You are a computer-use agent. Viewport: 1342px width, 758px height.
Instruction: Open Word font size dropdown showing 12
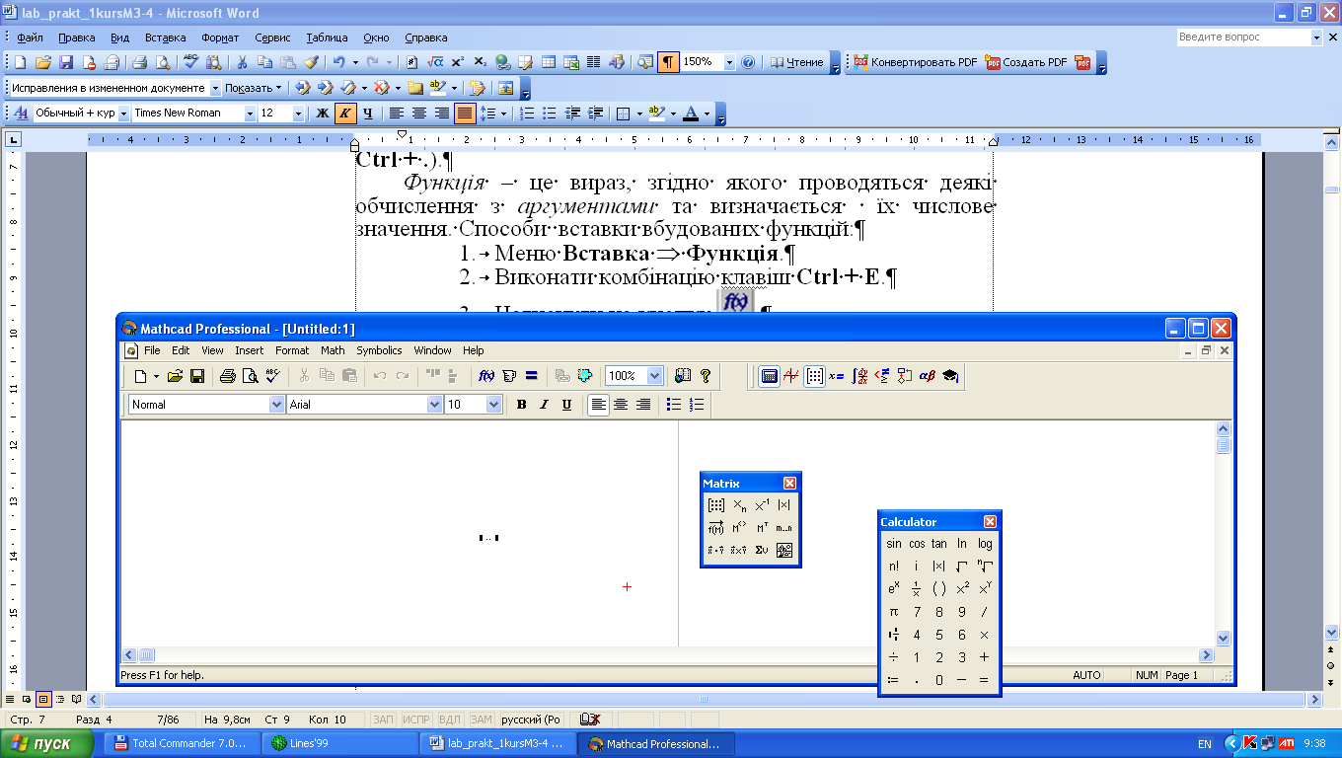[298, 114]
